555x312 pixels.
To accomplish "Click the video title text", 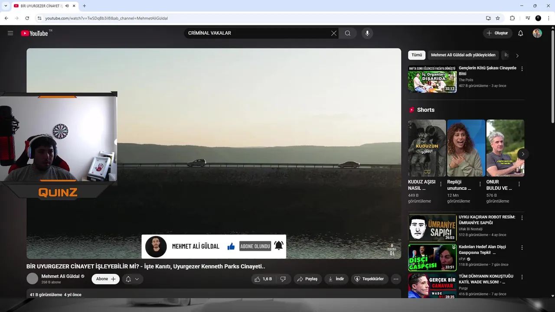I will pyautogui.click(x=146, y=266).
